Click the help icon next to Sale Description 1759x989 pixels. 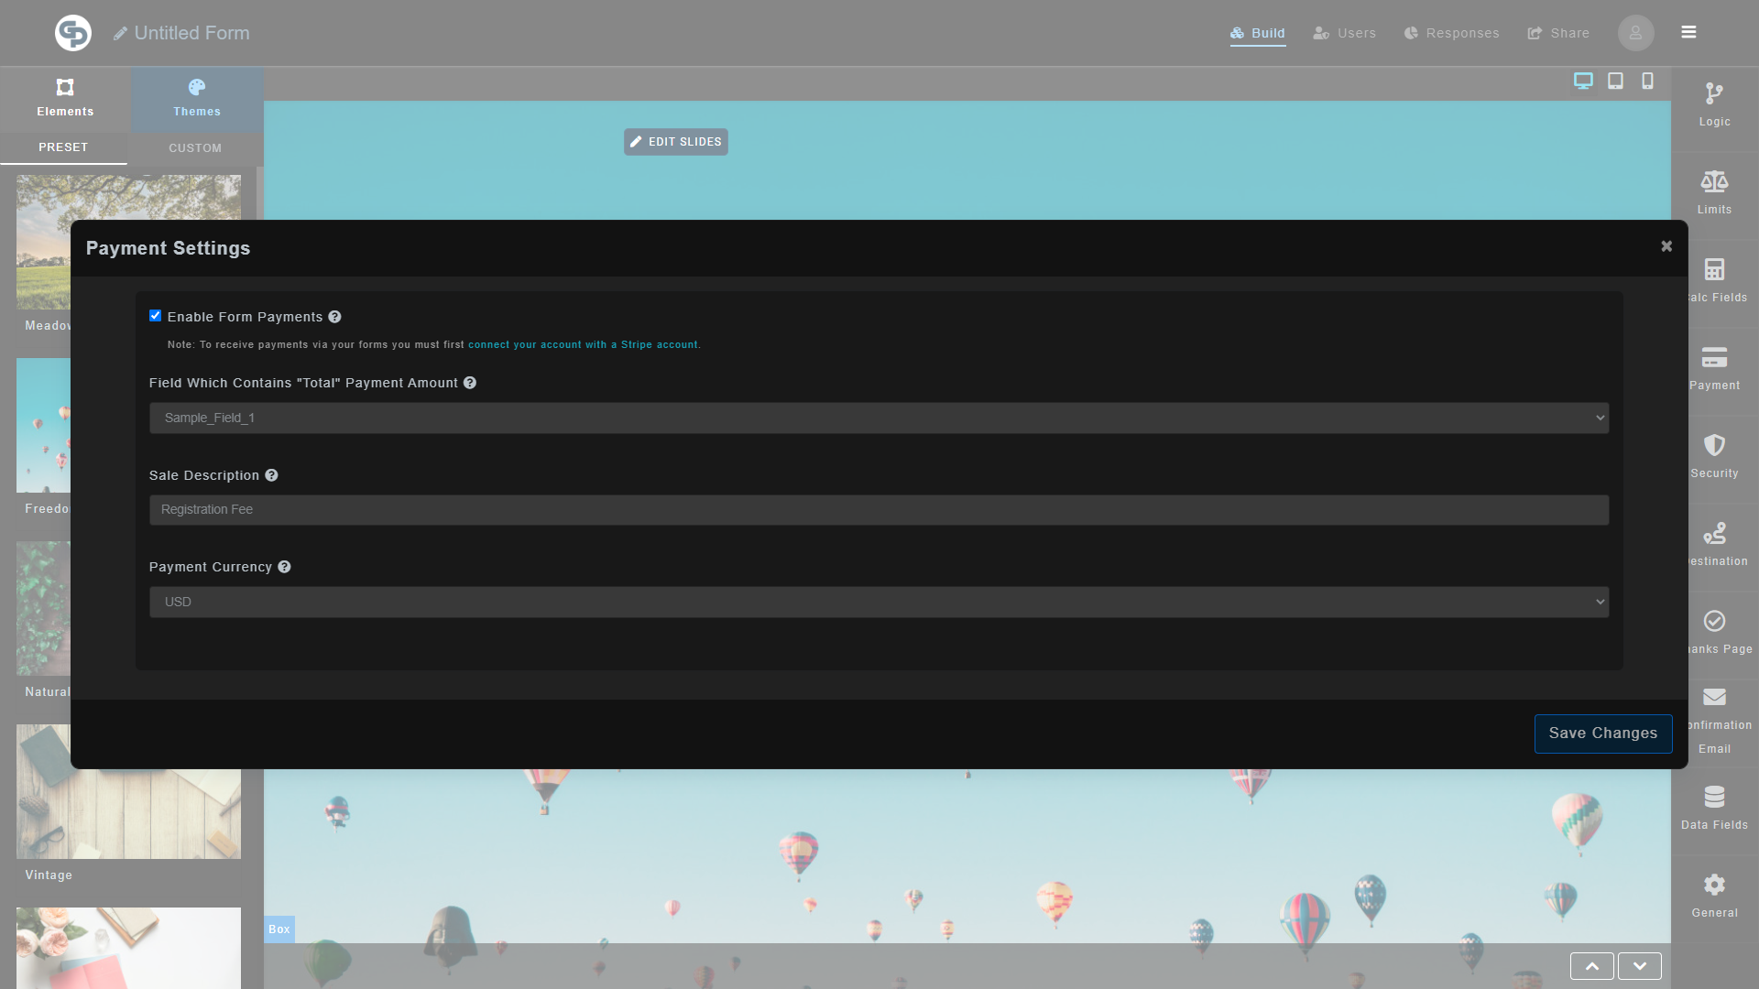pyautogui.click(x=271, y=475)
